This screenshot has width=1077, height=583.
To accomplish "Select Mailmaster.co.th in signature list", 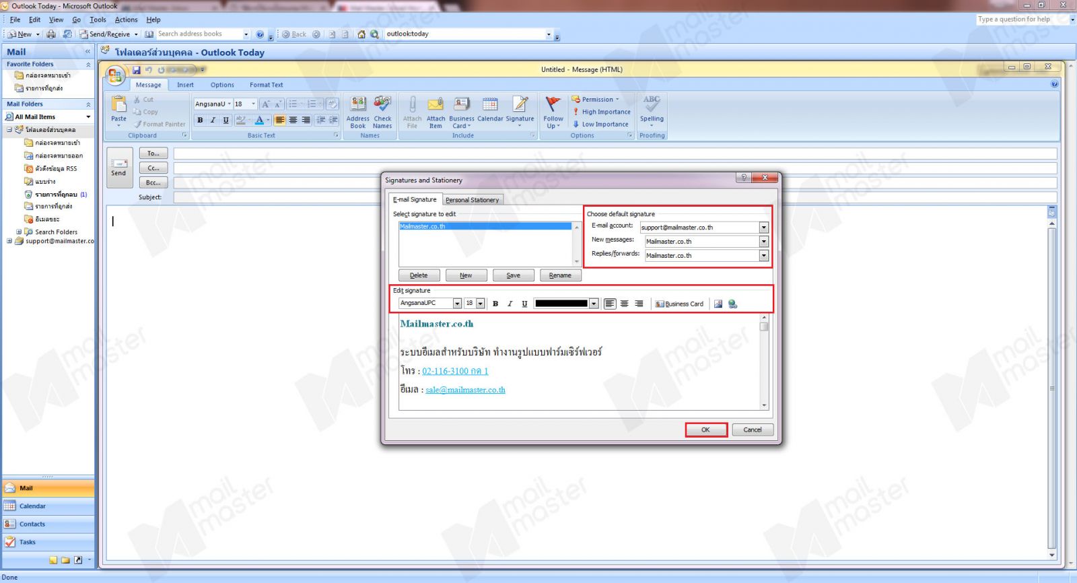I will coord(485,226).
